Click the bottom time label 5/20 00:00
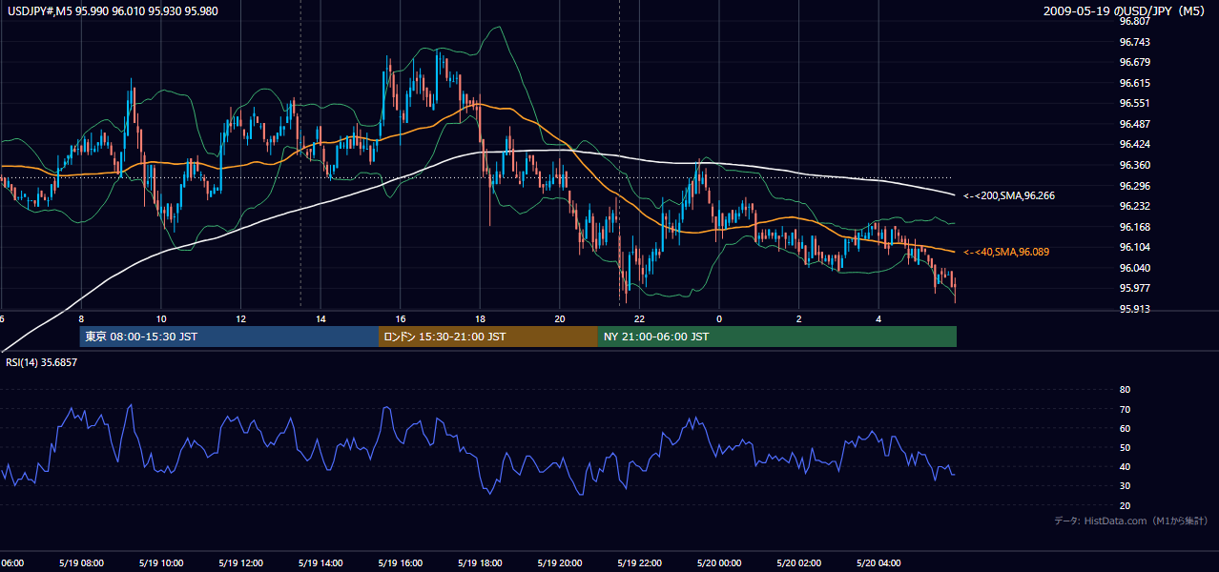Viewport: 1219px width, 572px height. pos(719,563)
